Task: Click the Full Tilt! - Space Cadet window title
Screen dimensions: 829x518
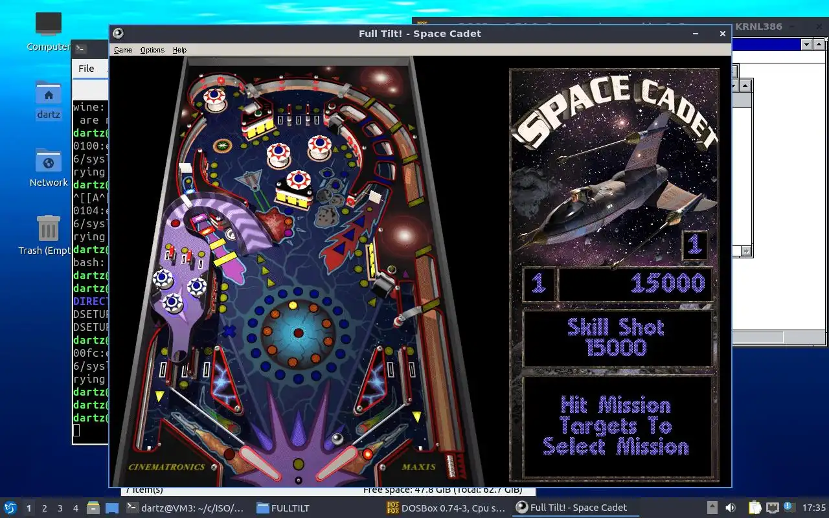Action: tap(420, 34)
